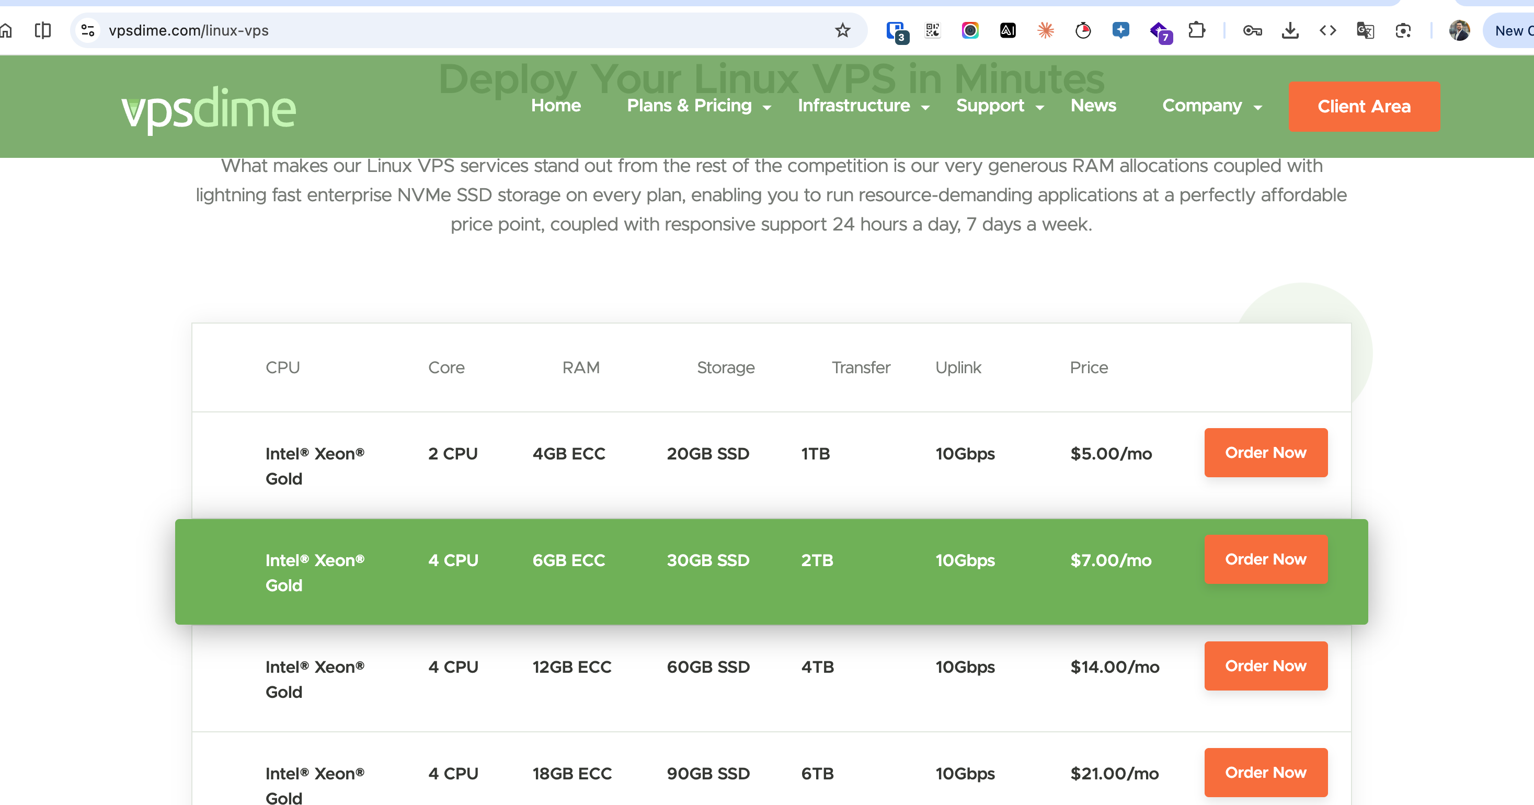Click the 2 CPU core cell

coord(453,454)
